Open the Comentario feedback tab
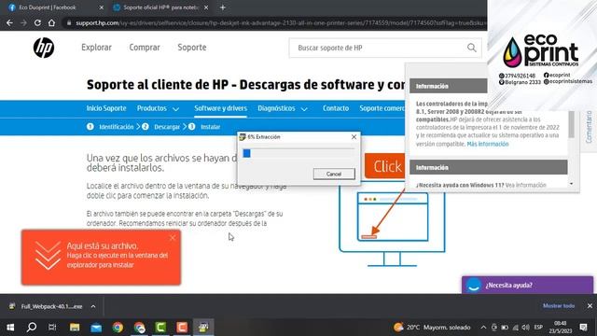The height and width of the screenshot is (336, 597). (589, 127)
